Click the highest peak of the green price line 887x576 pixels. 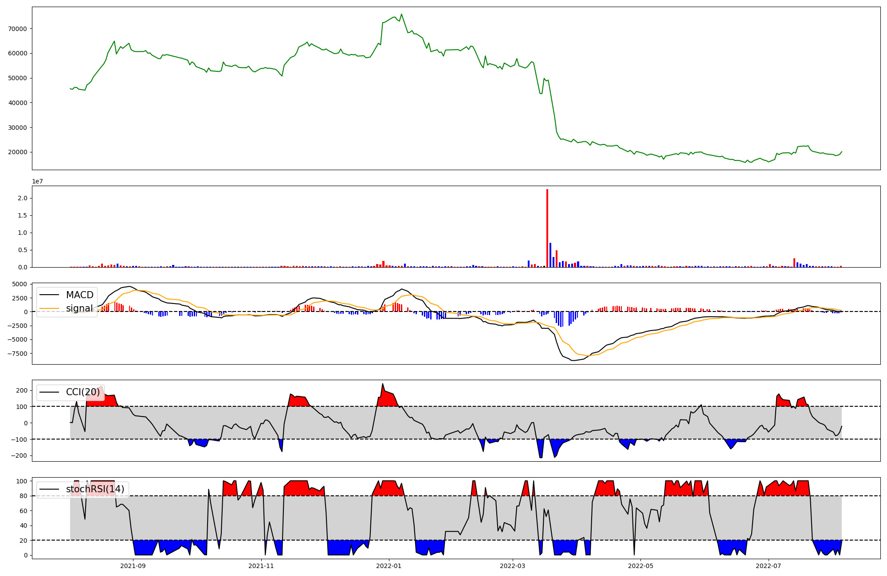click(401, 14)
